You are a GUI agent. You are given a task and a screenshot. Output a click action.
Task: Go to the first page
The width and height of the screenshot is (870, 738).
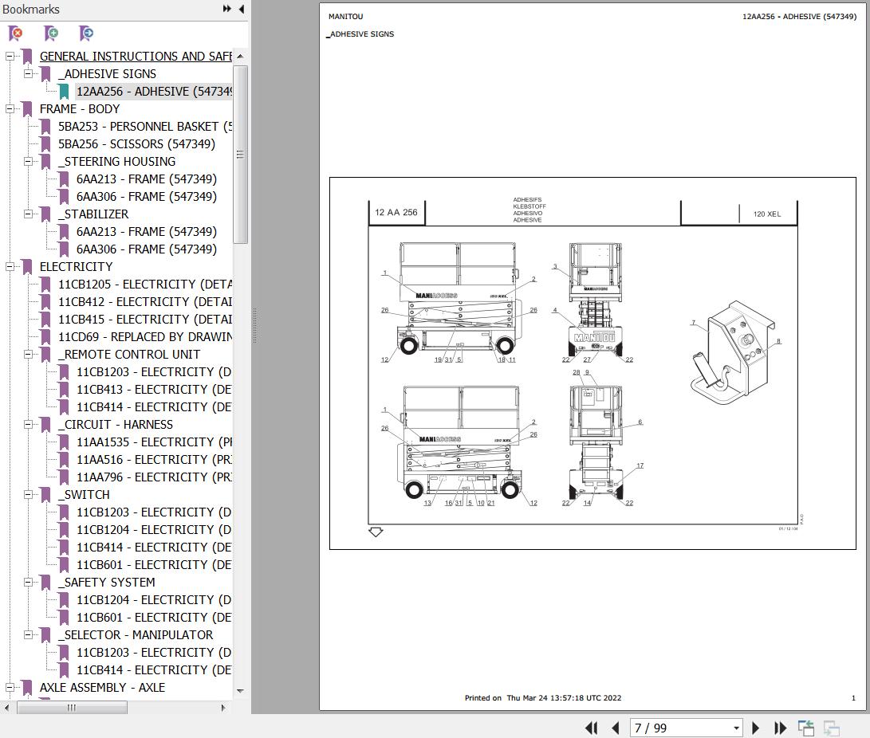coord(592,728)
